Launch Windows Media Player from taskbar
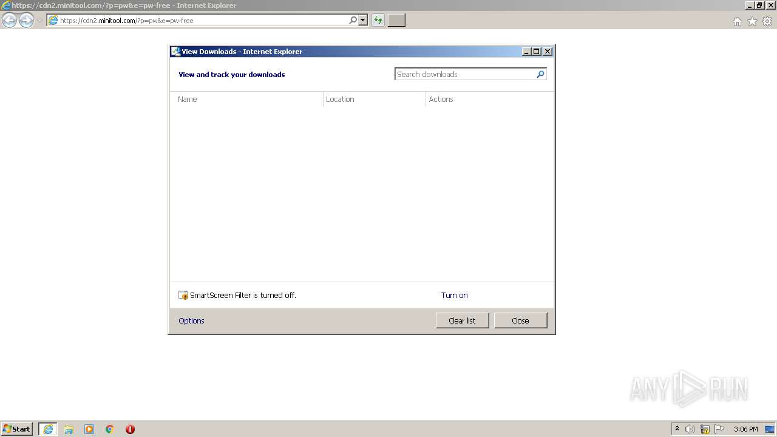This screenshot has height=437, width=777. pyautogui.click(x=89, y=429)
